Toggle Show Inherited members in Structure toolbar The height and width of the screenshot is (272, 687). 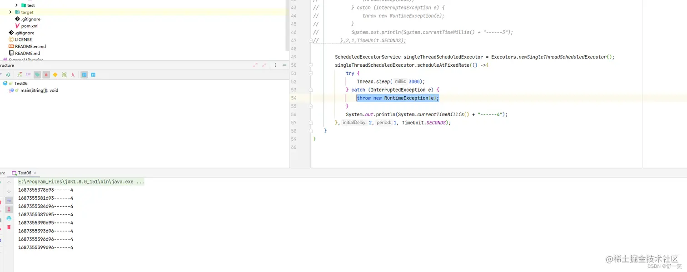20,74
